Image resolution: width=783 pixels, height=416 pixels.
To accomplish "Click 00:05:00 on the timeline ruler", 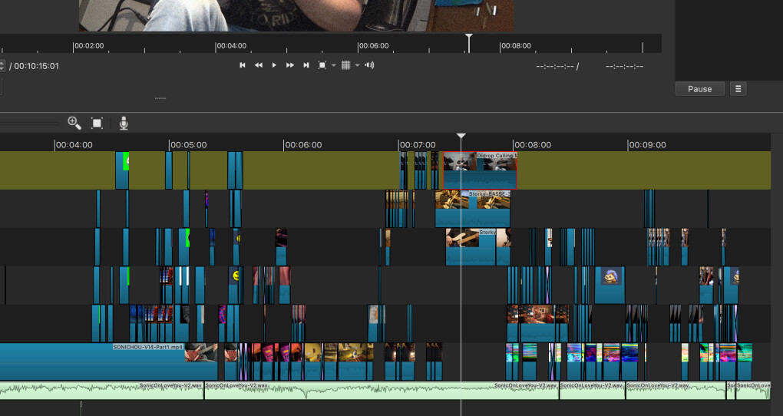I will (188, 145).
